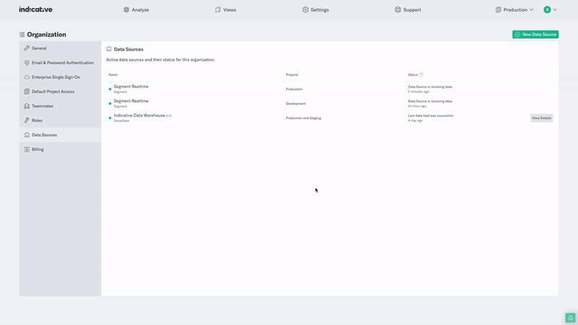
Task: Open the Teammates section
Action: pos(61,106)
